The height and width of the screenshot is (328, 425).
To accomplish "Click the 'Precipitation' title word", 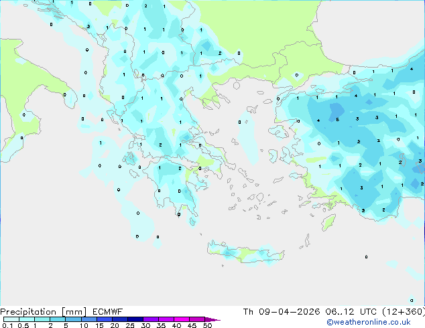I will pos(28,312).
